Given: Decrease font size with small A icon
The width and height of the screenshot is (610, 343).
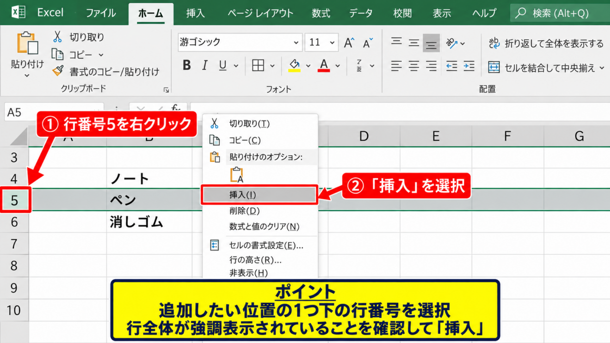Looking at the screenshot, I should [x=367, y=42].
